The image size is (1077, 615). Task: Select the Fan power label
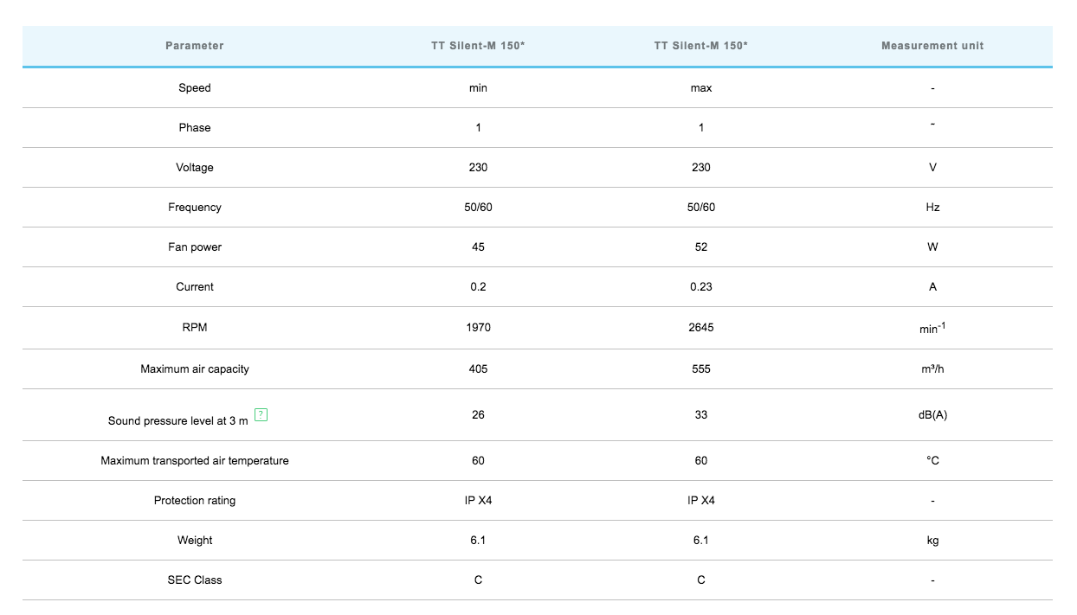point(195,247)
